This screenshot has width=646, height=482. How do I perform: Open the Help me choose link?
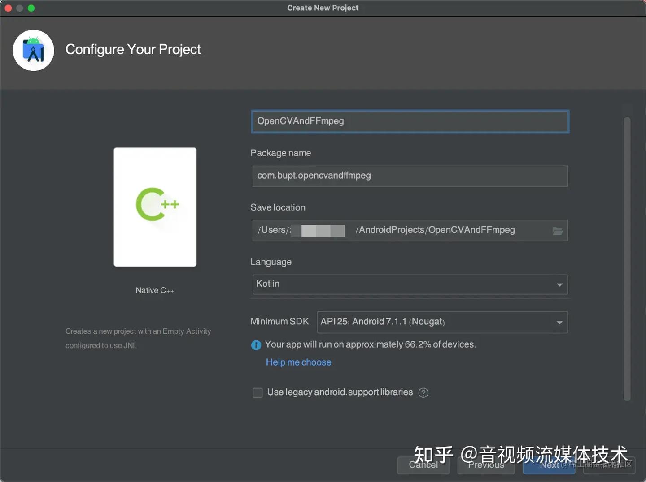click(x=298, y=362)
